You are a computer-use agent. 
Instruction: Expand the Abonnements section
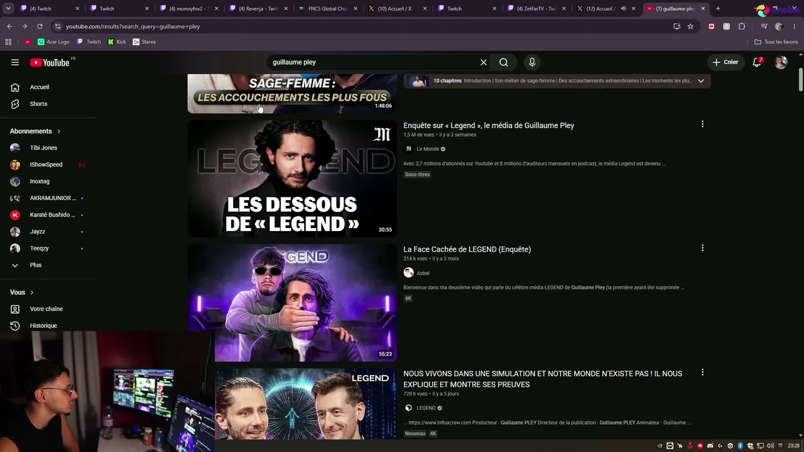point(35,131)
